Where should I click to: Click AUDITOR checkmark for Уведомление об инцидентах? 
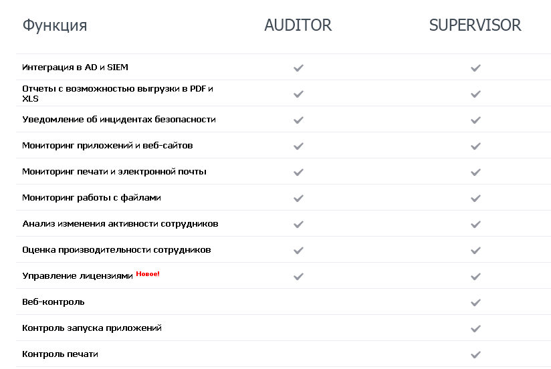pyautogui.click(x=298, y=120)
